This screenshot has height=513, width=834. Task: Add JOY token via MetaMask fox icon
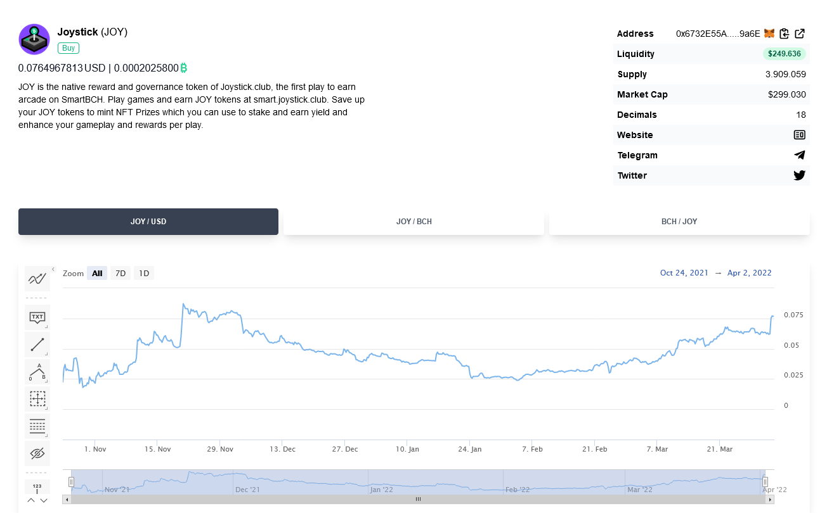click(769, 34)
